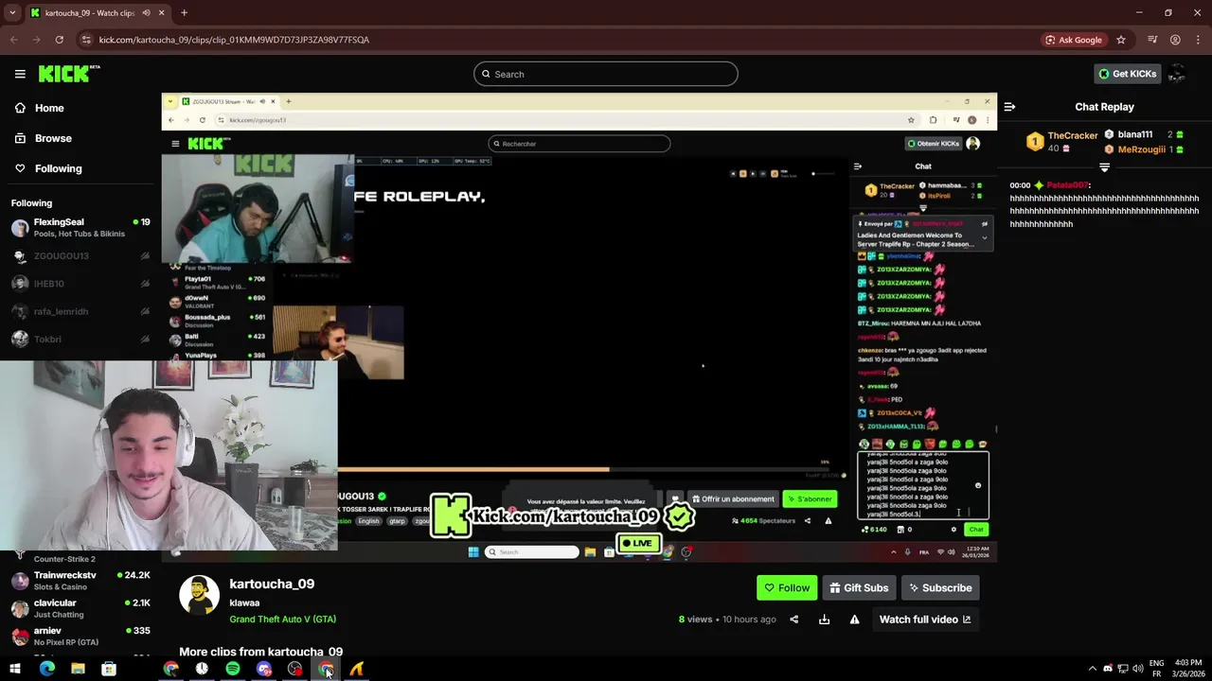Open the user profile avatar menu
1212x681 pixels.
tap(1177, 74)
